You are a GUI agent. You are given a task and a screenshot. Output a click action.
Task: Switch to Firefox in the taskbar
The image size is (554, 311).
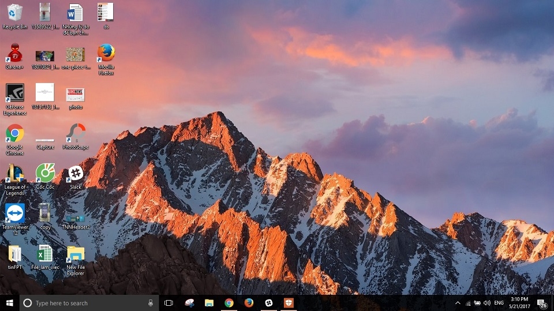249,303
